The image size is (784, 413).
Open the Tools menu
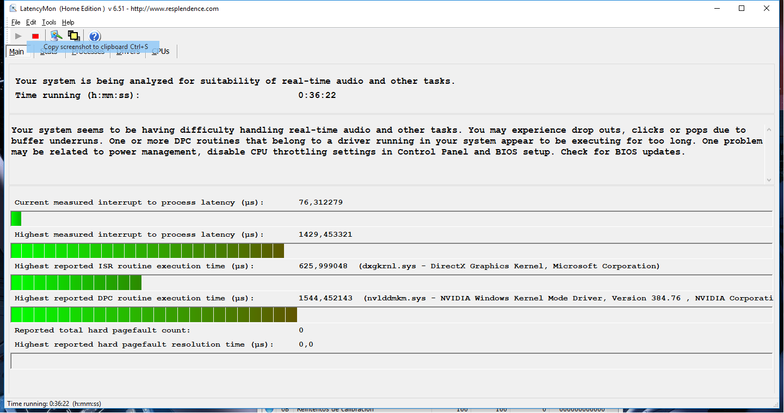[x=49, y=22]
